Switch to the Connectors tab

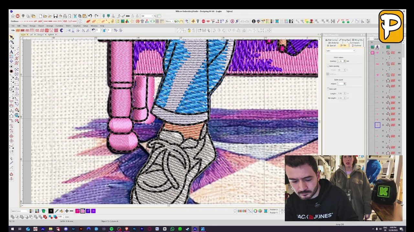354,43
